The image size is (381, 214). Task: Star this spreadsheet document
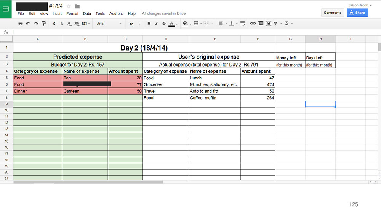pyautogui.click(x=69, y=6)
